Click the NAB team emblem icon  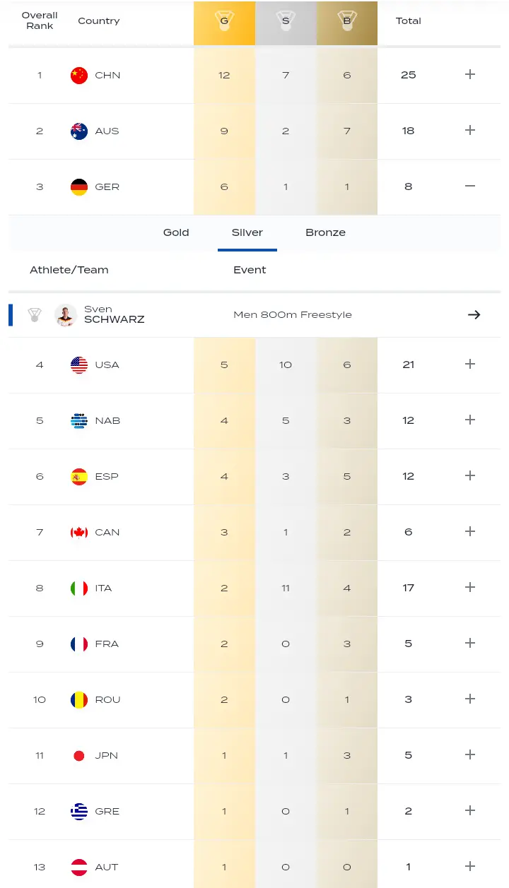[x=79, y=420]
